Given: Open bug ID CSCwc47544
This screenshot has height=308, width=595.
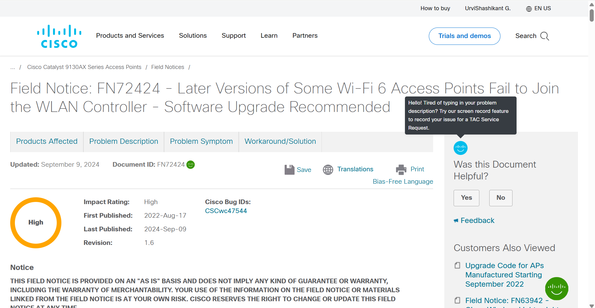Looking at the screenshot, I should tap(226, 211).
